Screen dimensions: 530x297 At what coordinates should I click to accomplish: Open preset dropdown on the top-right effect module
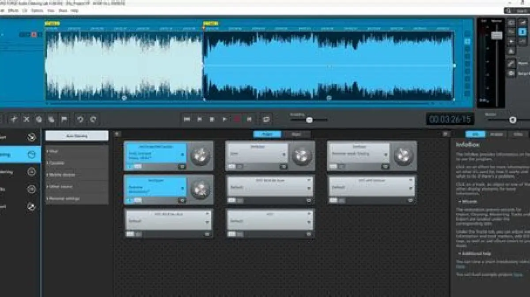pyautogui.click(x=386, y=155)
